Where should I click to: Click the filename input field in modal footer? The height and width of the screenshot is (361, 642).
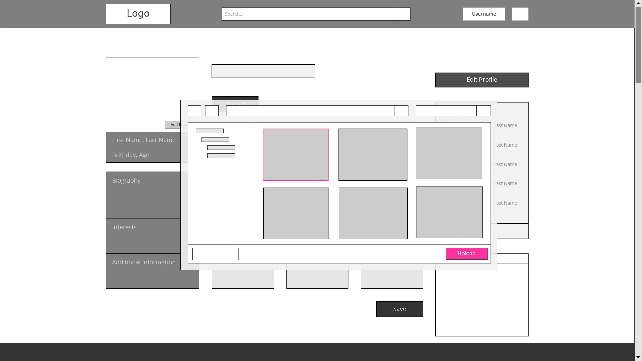pos(215,253)
